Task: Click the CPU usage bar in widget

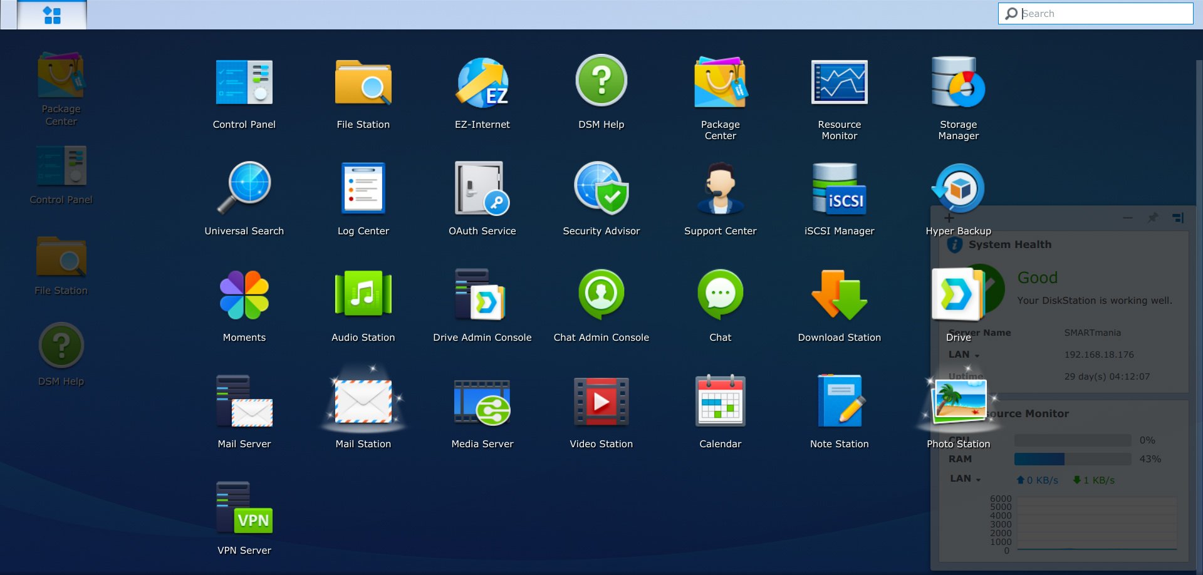Action: [1072, 440]
